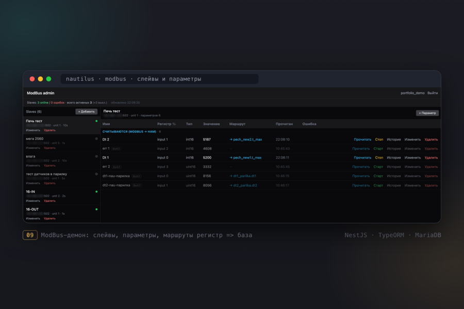Image resolution: width=464 pixels, height=309 pixels.
Task: Select the 'мега 2560' slave
Action: click(x=62, y=143)
